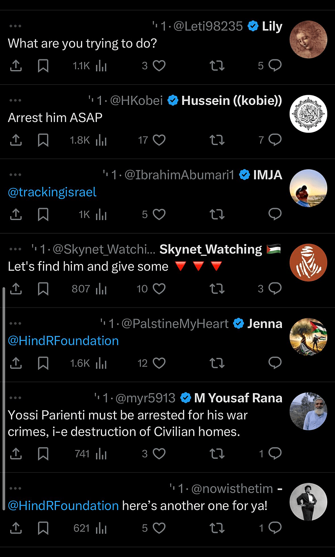The width and height of the screenshot is (335, 557).
Task: Open more options on IMJA's reply
Action: coord(15,174)
